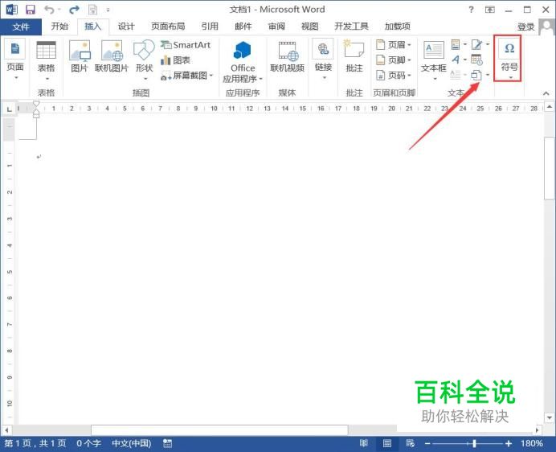
Task: Switch to Web Layout view
Action: coord(411,443)
